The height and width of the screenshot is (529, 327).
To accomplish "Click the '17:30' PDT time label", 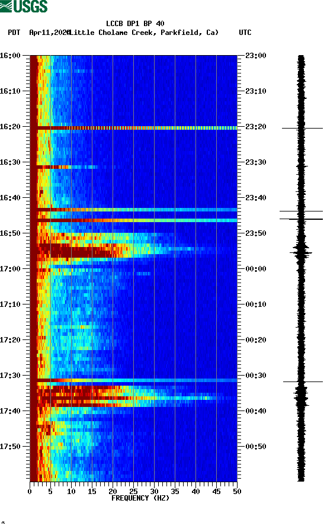I will [10, 376].
